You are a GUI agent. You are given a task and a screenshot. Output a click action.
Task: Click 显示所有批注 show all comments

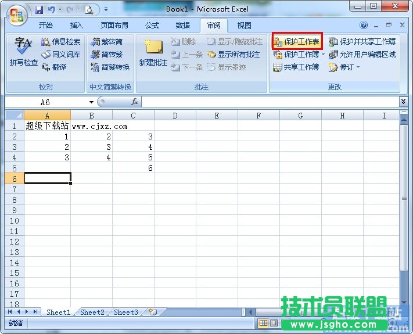tap(234, 54)
